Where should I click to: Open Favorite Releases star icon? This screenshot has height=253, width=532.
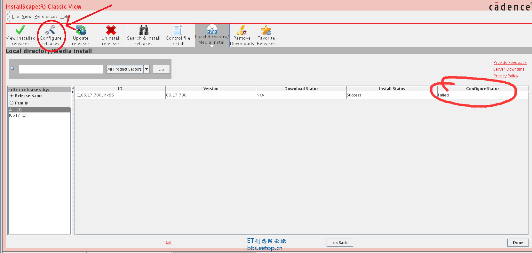[x=266, y=30]
